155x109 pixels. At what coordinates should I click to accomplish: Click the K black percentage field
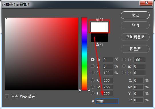pos(138,100)
